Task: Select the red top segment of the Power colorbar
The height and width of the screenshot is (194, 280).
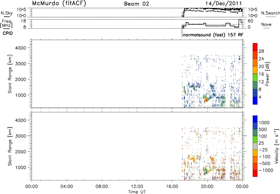Action: (x=255, y=47)
